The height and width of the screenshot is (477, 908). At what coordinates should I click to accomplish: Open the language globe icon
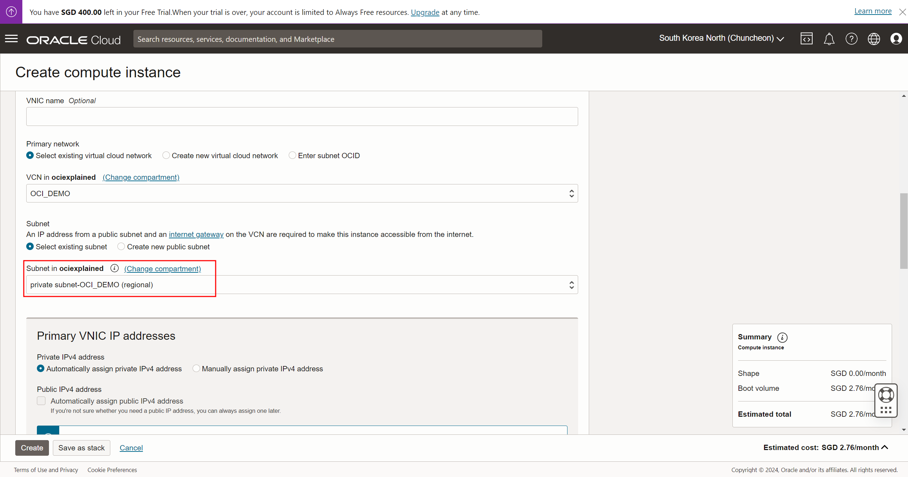tap(874, 39)
